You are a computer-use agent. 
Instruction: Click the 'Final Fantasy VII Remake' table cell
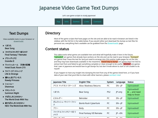point(91,113)
